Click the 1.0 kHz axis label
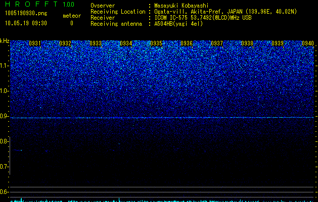 [4, 91]
